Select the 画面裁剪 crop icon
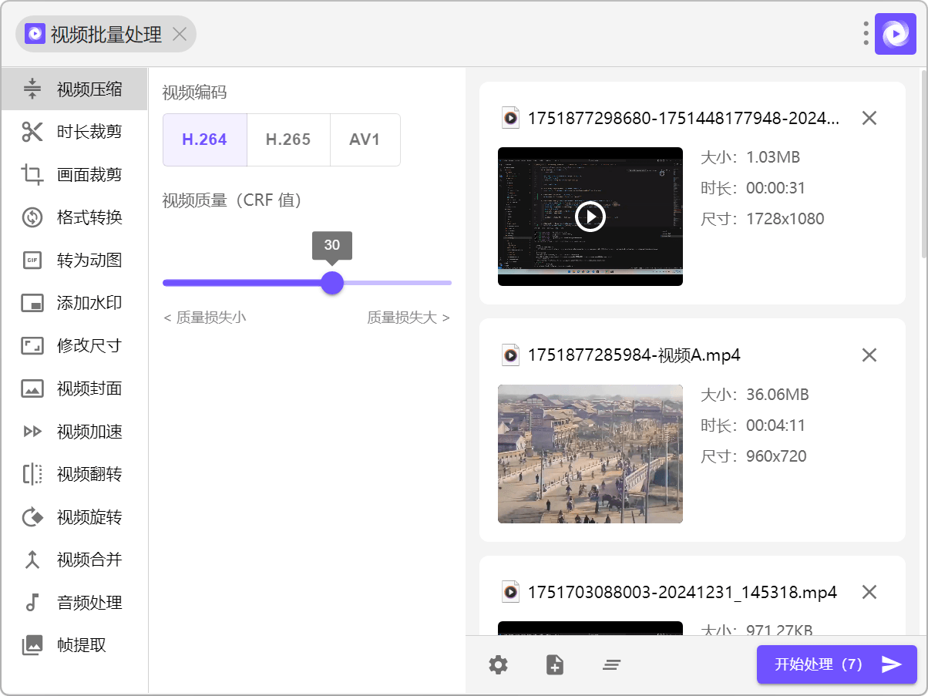This screenshot has width=928, height=696. click(32, 175)
